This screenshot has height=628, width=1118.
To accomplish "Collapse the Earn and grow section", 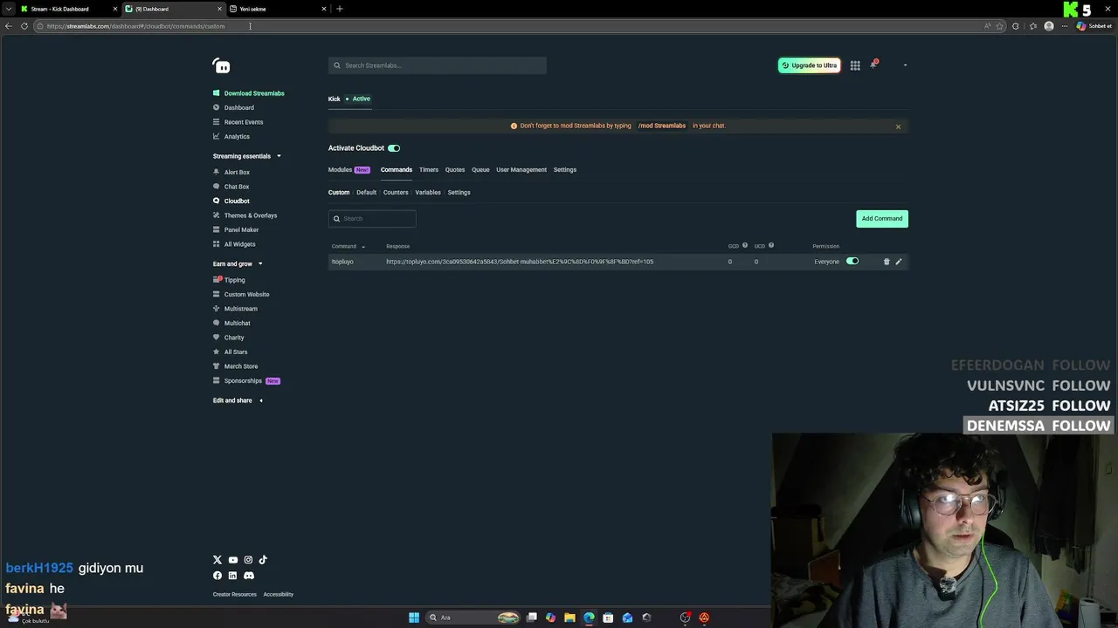I will tap(260, 263).
